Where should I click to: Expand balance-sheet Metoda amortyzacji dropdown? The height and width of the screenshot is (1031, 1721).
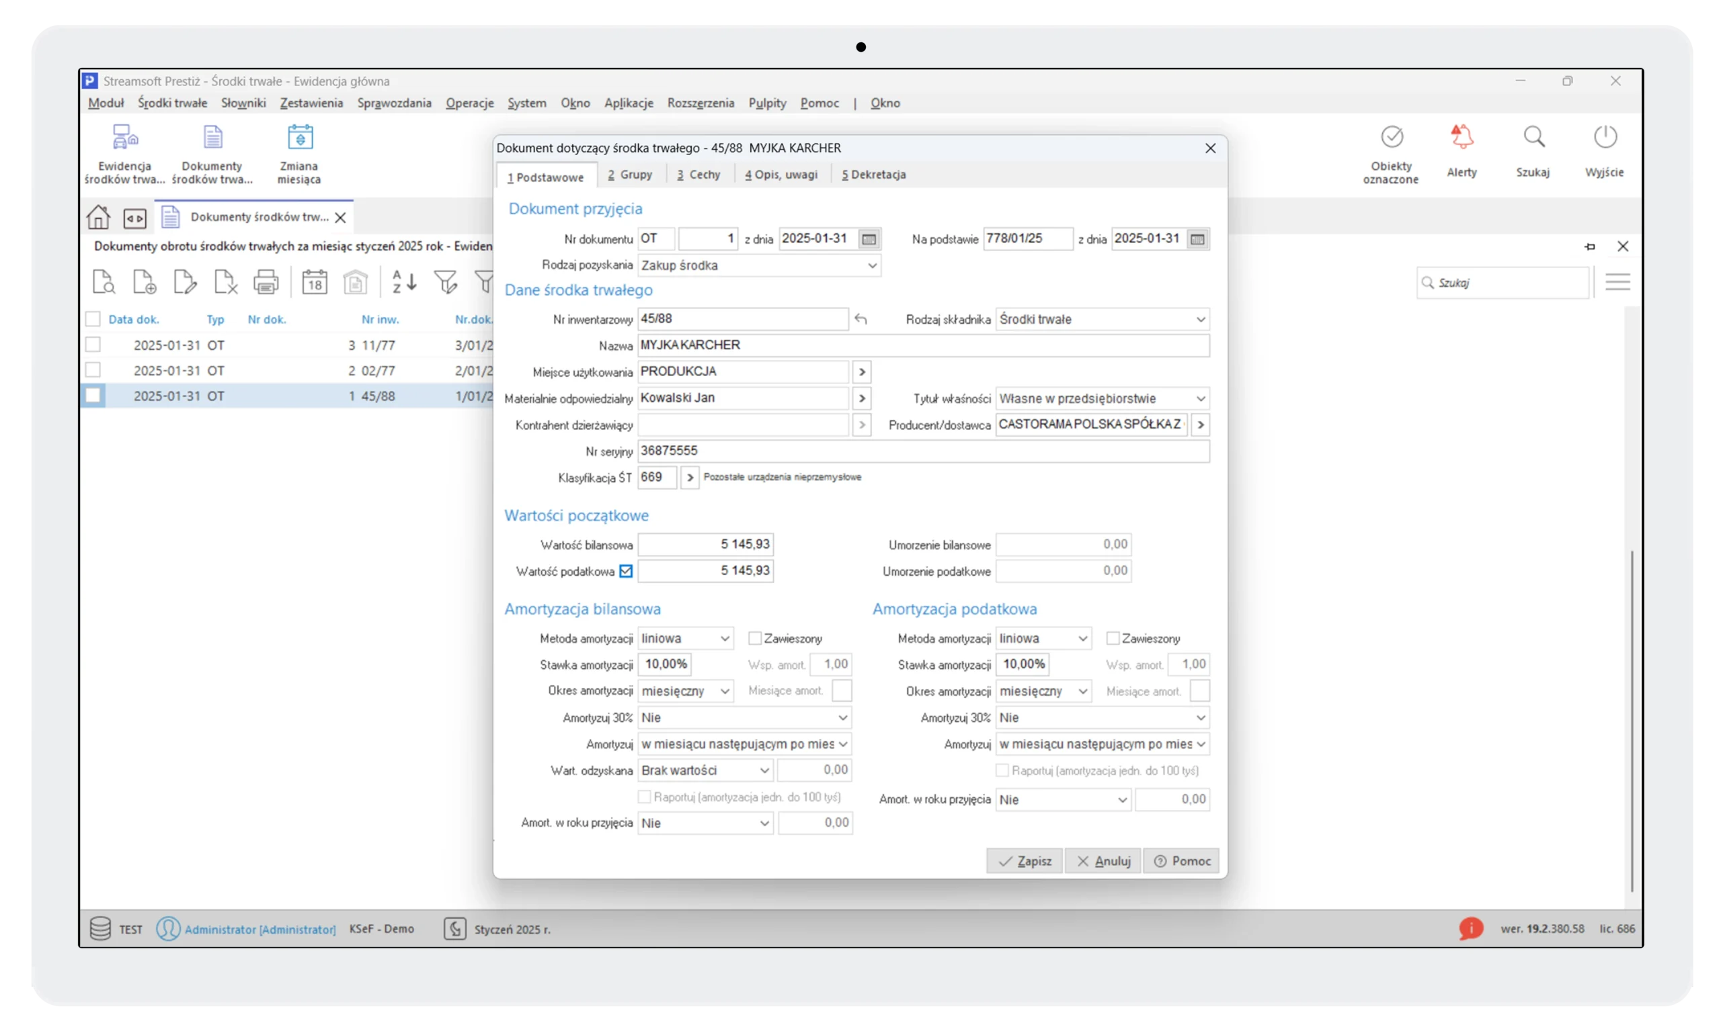click(x=724, y=639)
